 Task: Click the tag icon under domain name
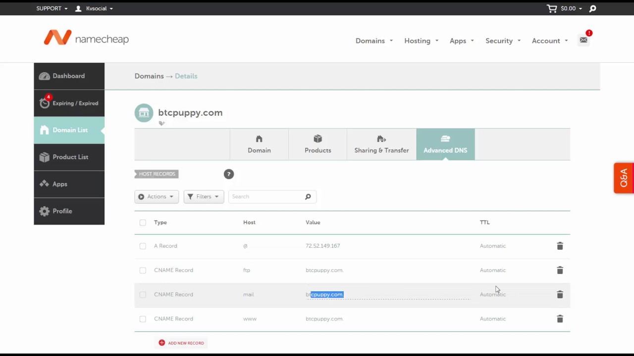(x=161, y=123)
